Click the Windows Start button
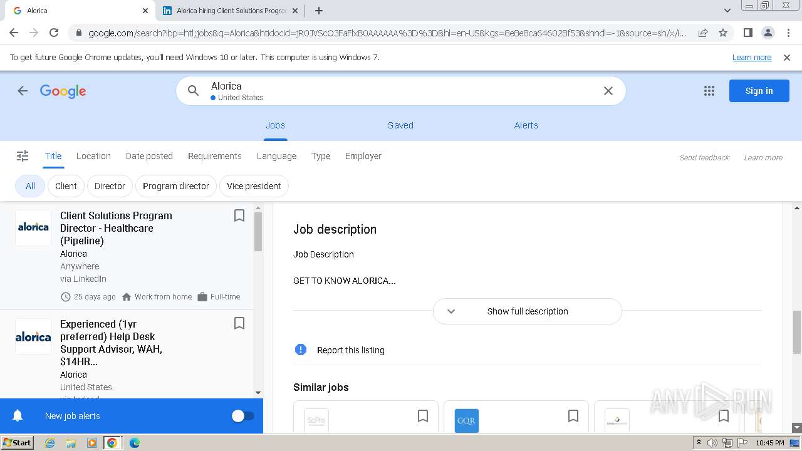The image size is (802, 451). 17,442
